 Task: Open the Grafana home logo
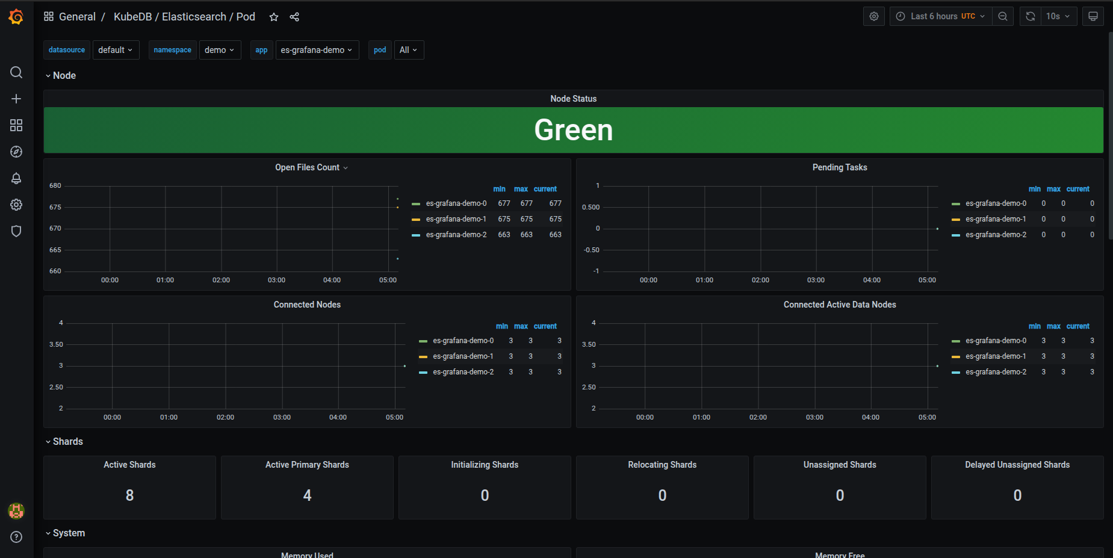[16, 17]
